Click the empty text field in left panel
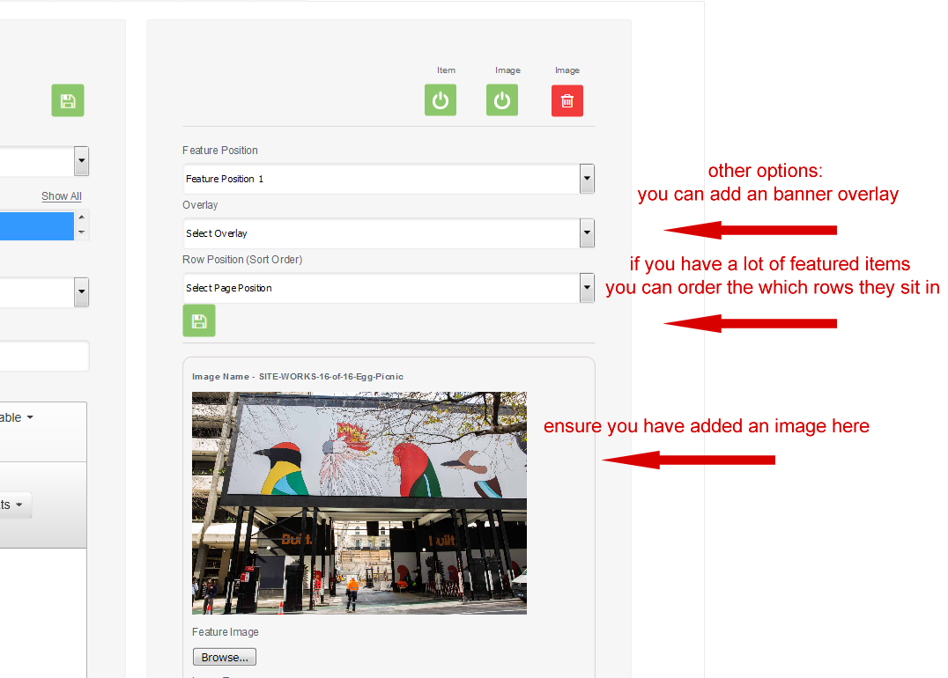Viewport: 948px width, 678px height. coord(42,357)
